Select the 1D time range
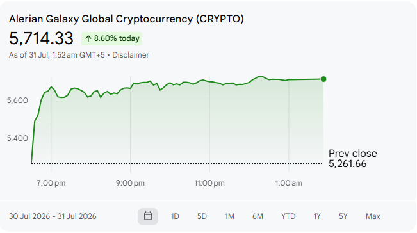417x233 pixels. pos(175,216)
